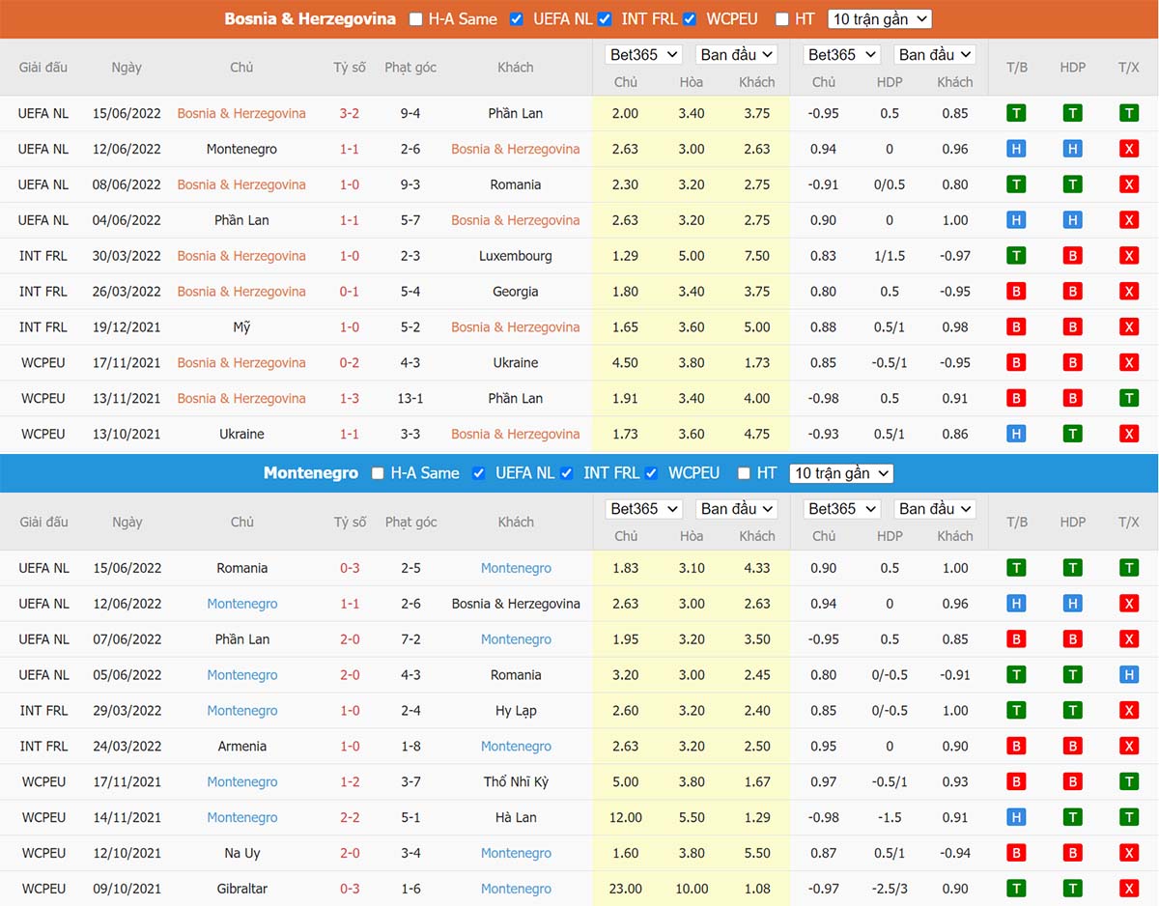This screenshot has width=1159, height=906.
Task: Enable H-A Same checkbox in Bosnia & Herzegovina header
Action: [x=416, y=19]
